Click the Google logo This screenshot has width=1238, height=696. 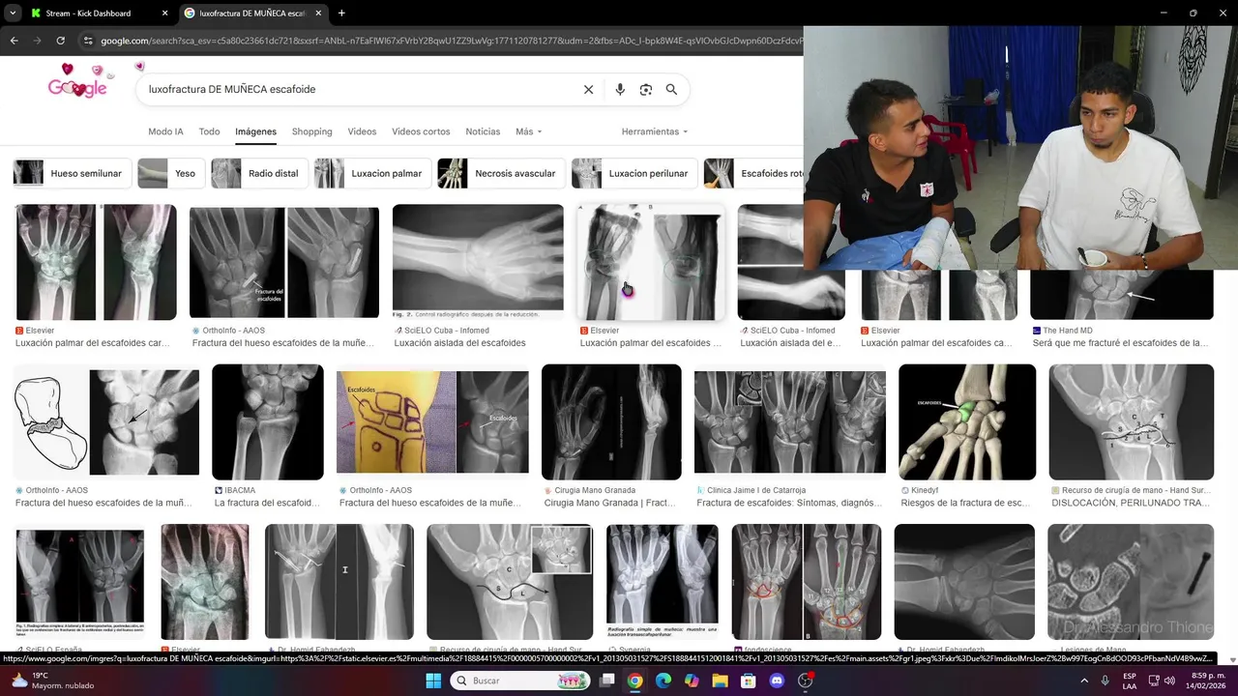point(76,84)
